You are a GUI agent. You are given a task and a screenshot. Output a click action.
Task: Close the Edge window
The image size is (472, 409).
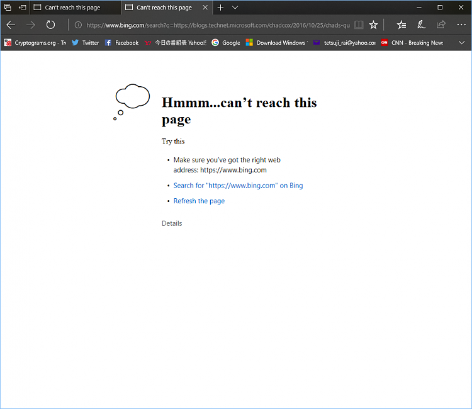click(x=461, y=7)
